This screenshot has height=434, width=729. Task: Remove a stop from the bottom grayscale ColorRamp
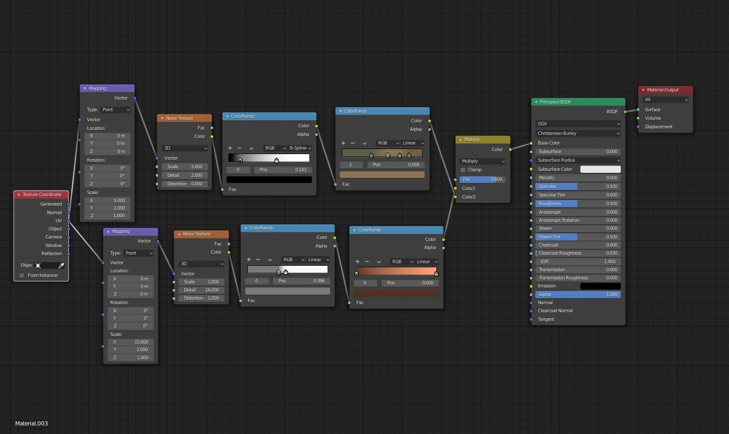(x=257, y=259)
